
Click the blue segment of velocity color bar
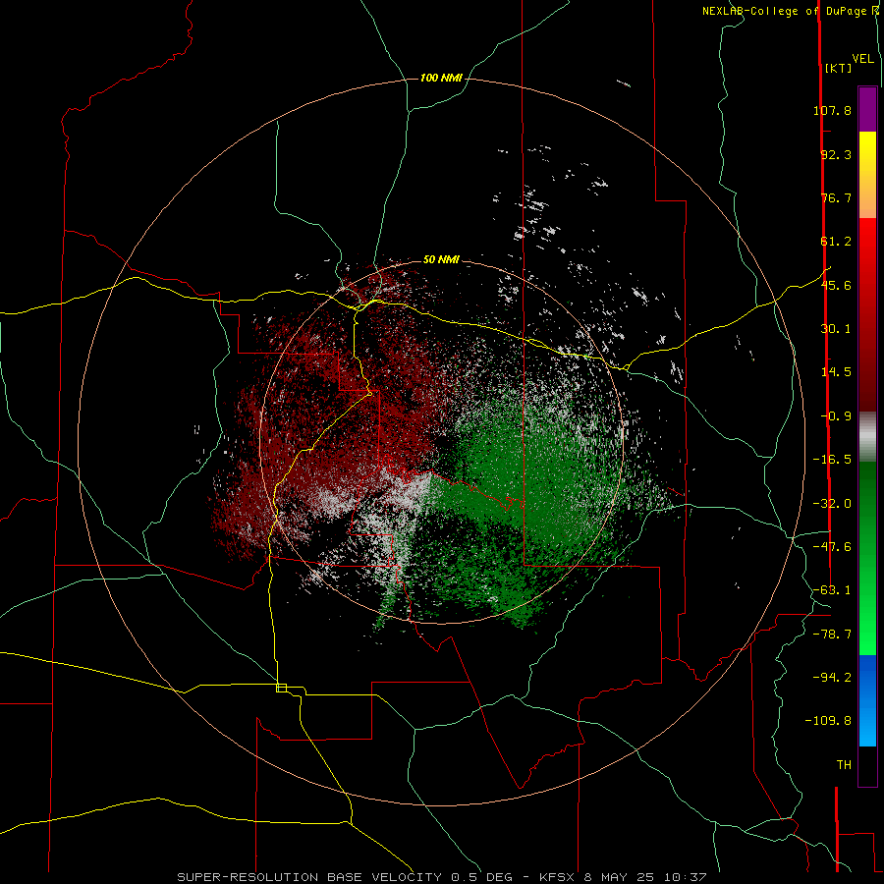click(867, 700)
